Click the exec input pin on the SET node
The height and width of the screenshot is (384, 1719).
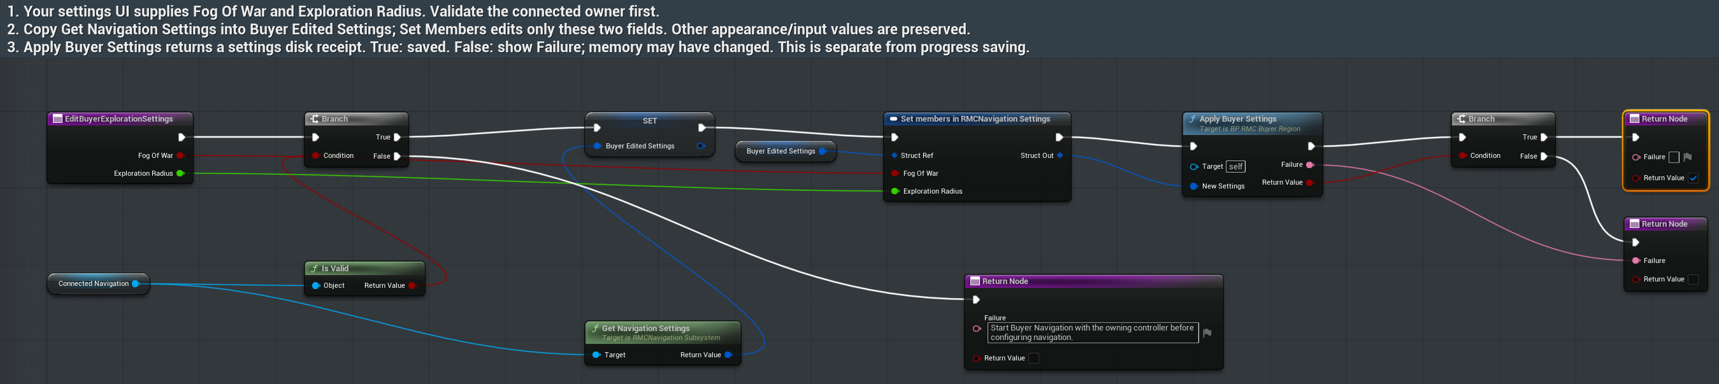pyautogui.click(x=597, y=128)
